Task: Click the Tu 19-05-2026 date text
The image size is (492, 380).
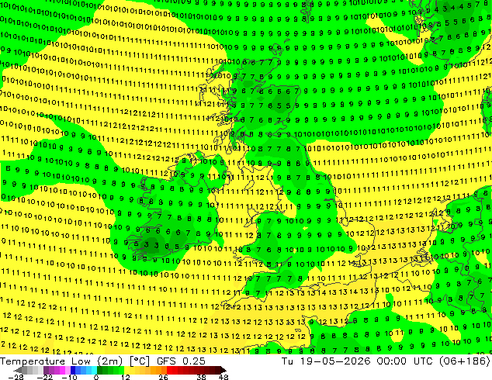Action: point(326,361)
